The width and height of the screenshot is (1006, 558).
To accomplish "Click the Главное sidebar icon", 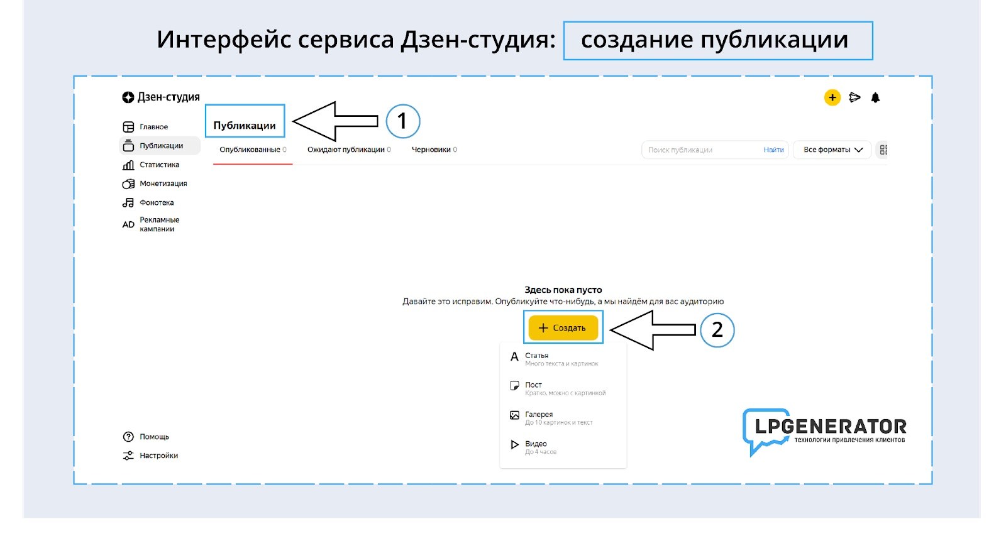I will (128, 127).
